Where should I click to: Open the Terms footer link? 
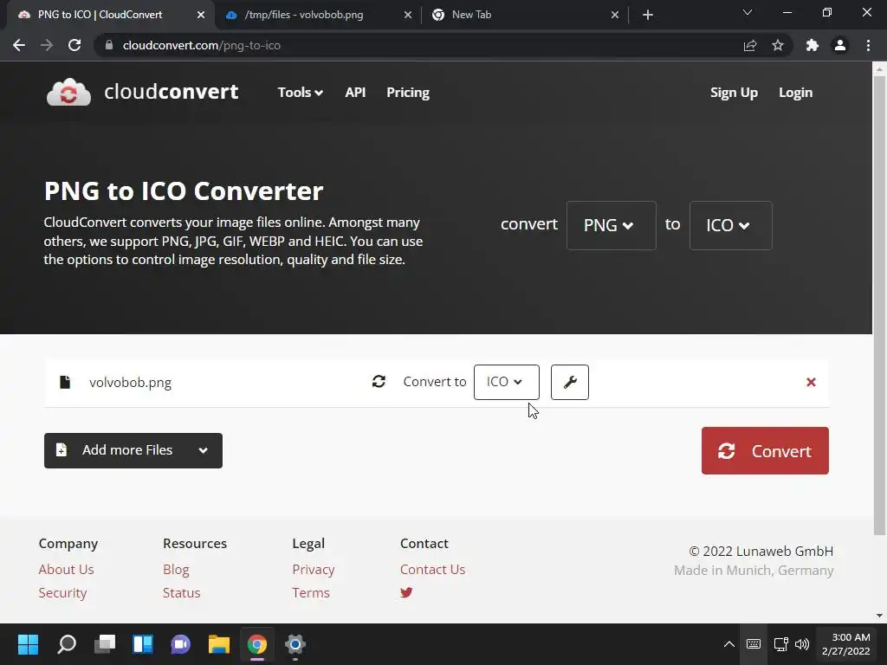pyautogui.click(x=311, y=592)
